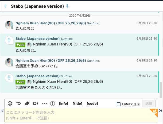Collapse right panel with arrow at right edge
The image size is (163, 124).
(160, 111)
